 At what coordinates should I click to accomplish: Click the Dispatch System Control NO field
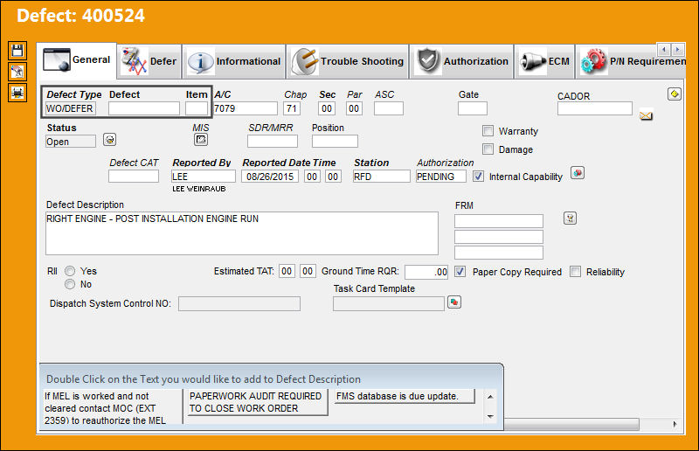(x=239, y=304)
